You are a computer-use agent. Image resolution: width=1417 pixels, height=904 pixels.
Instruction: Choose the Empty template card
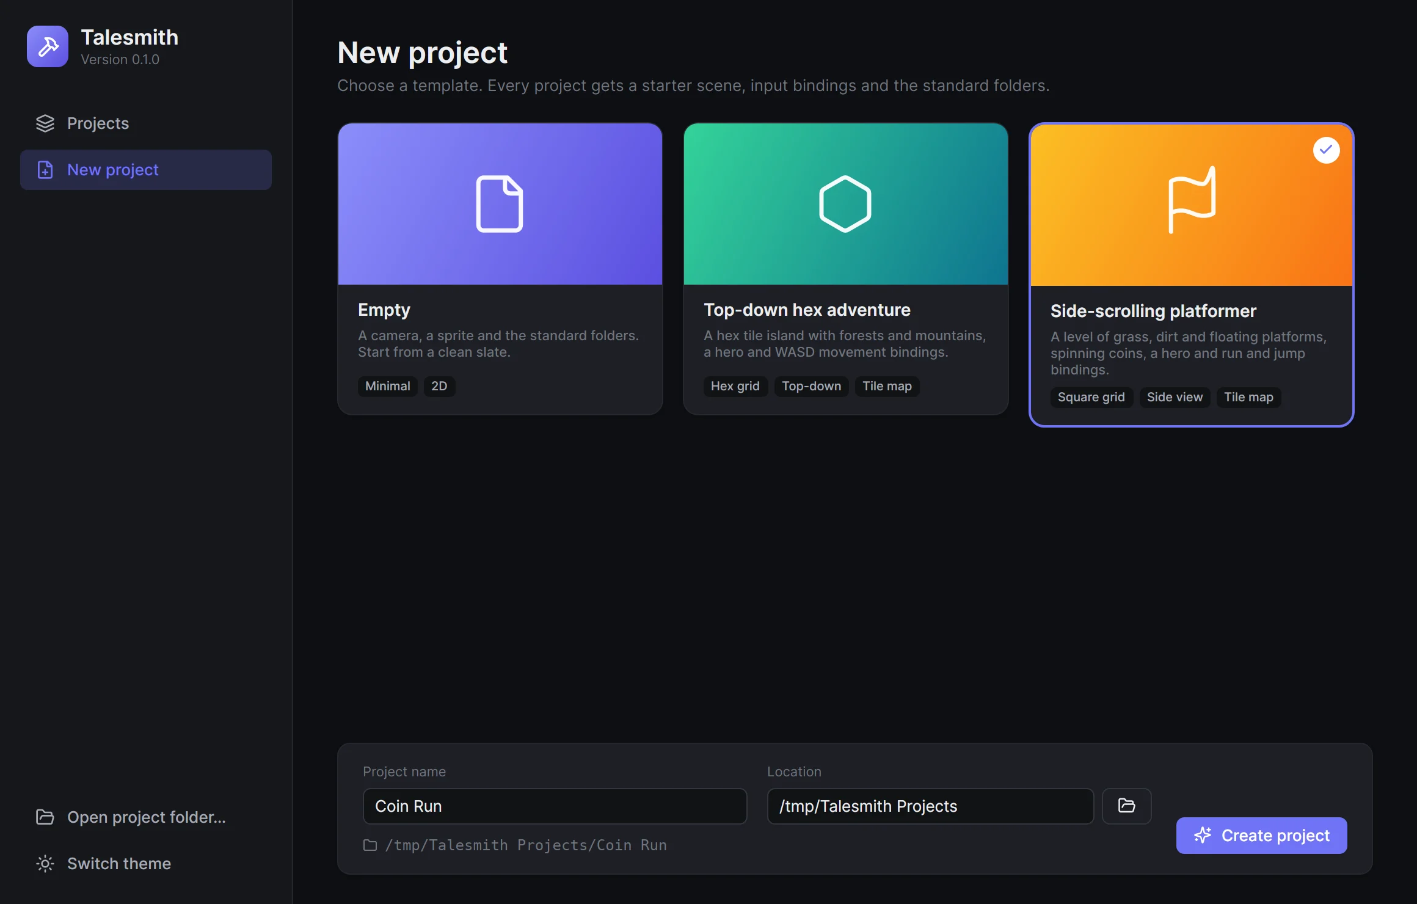click(x=500, y=269)
